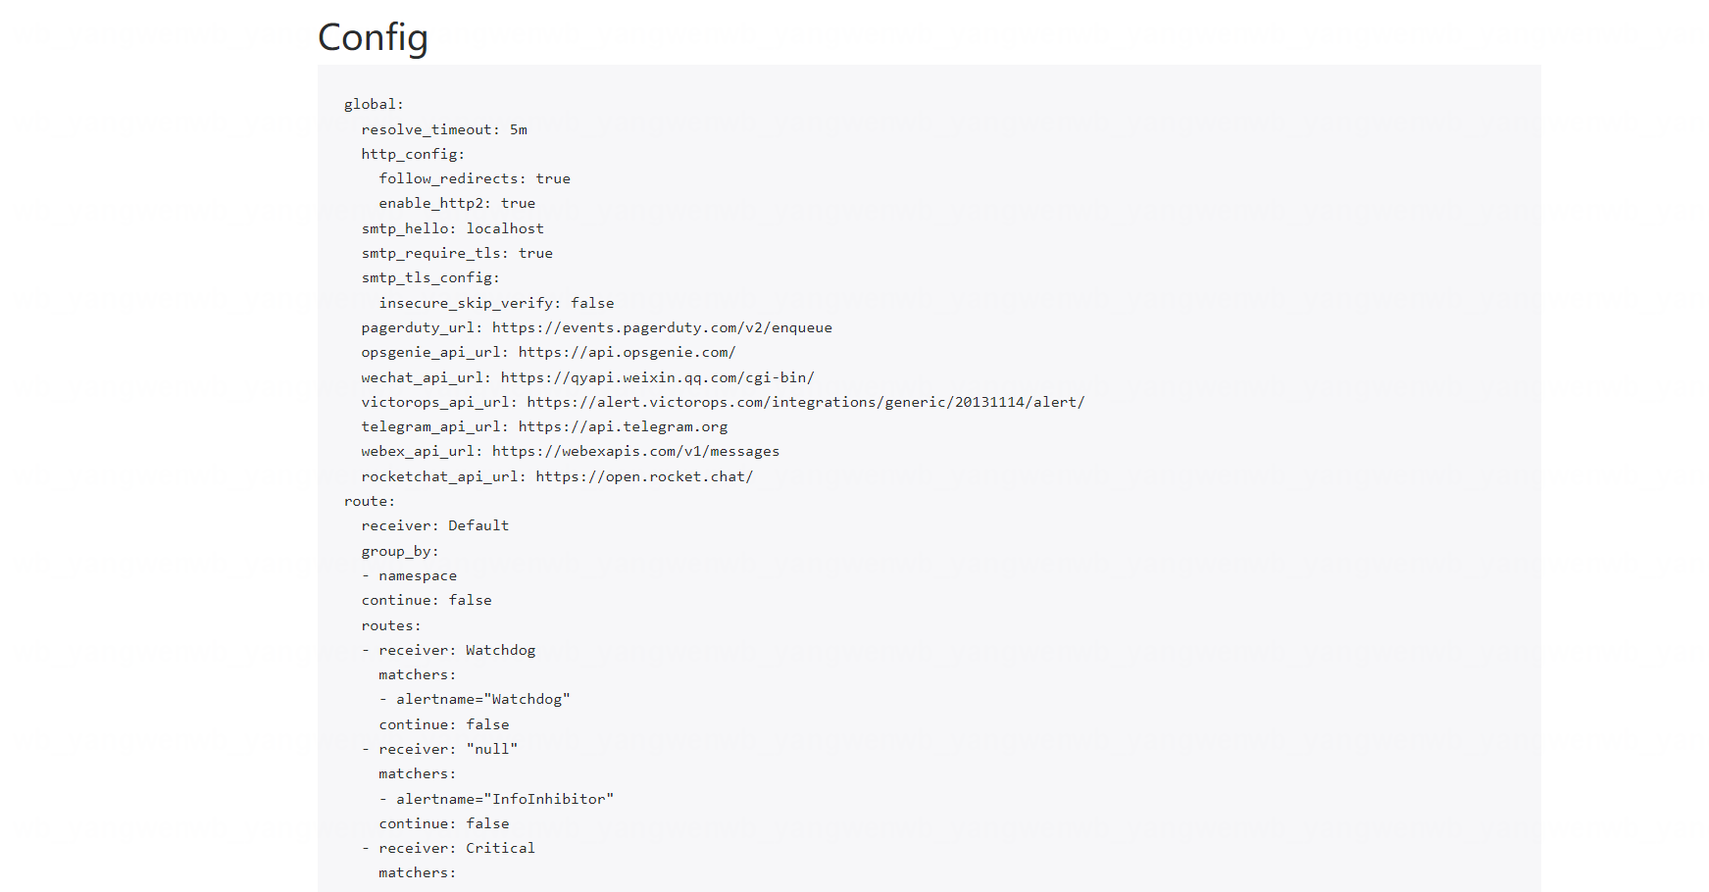Screen dimensions: 1709x892
Task: Click the insecure_skip_verify: false line
Action: click(x=496, y=303)
